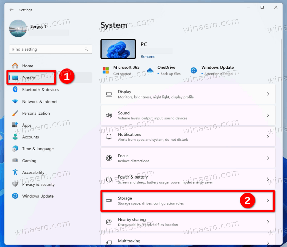Expand Display settings chevron

point(268,94)
